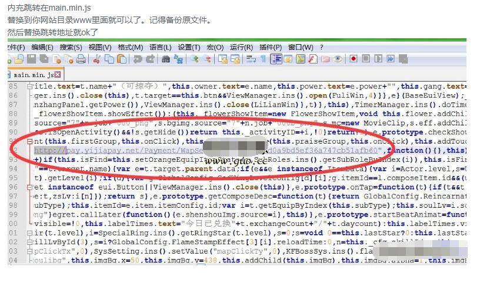Close the main.min.js tab
Screen dimensions: 500x286
(58, 75)
